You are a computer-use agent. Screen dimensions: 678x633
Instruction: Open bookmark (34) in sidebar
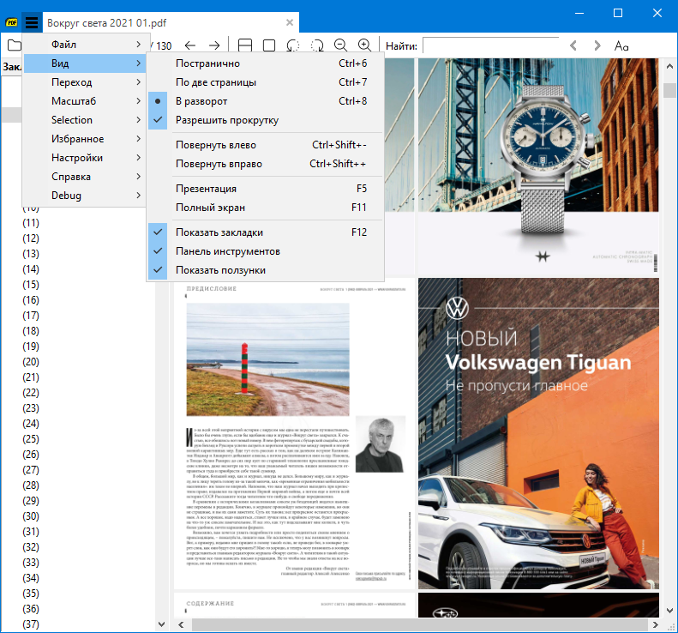31,578
